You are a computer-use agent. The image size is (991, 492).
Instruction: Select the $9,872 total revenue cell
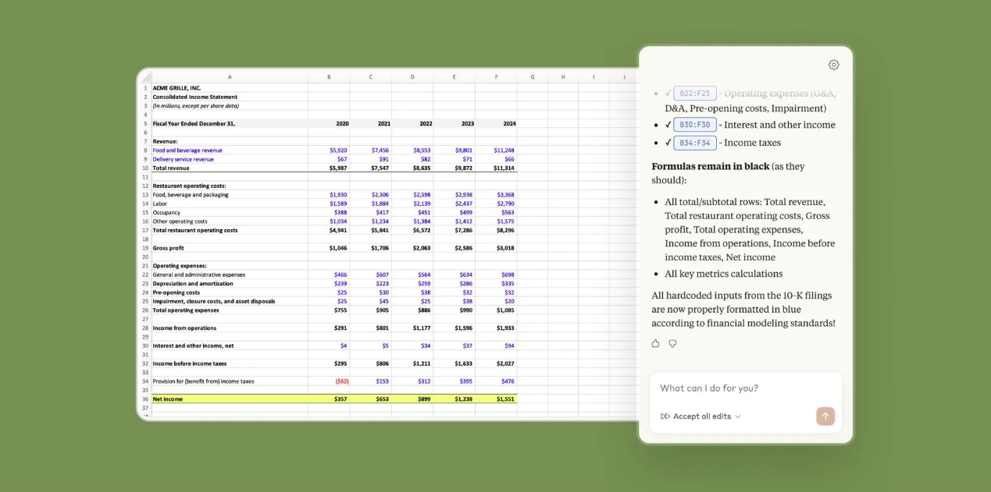pos(455,168)
